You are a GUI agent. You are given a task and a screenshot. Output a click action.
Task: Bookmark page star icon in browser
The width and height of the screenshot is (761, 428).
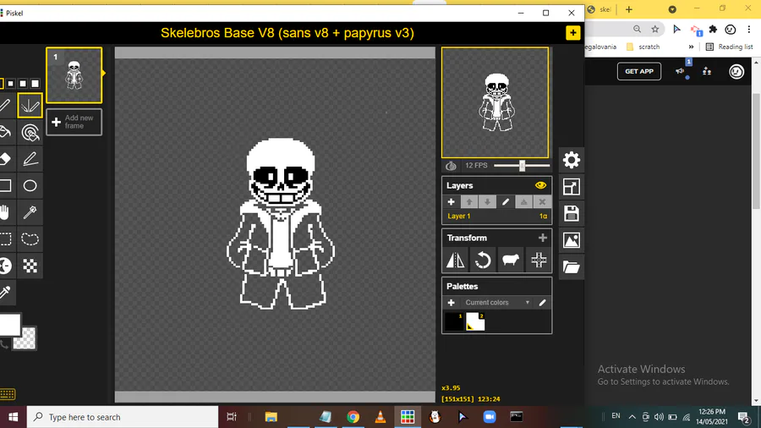coord(655,29)
